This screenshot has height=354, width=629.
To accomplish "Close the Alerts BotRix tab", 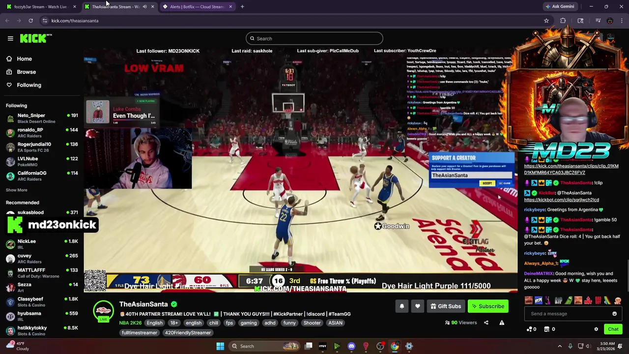I will pyautogui.click(x=230, y=7).
